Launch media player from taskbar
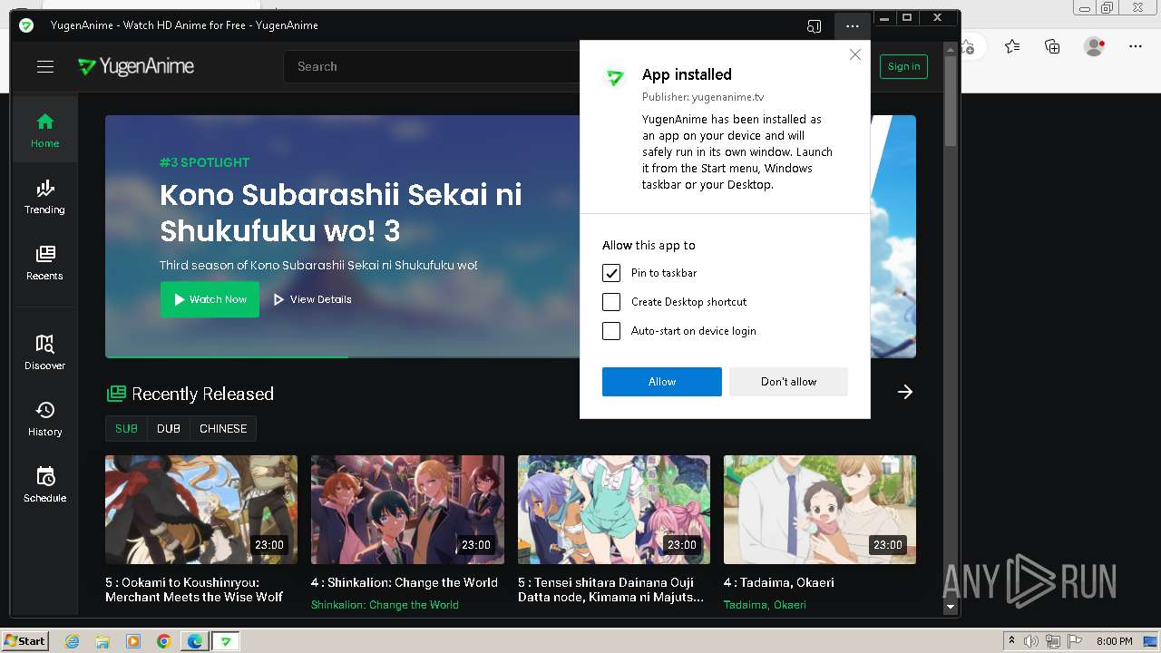Viewport: 1161px width, 653px height. (133, 641)
